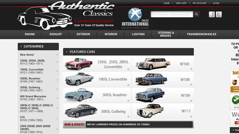Image resolution: width=239 pixels, height=134 pixels.
Task: Click the small arrow in 230SL Convertible card
Action: click(x=128, y=69)
